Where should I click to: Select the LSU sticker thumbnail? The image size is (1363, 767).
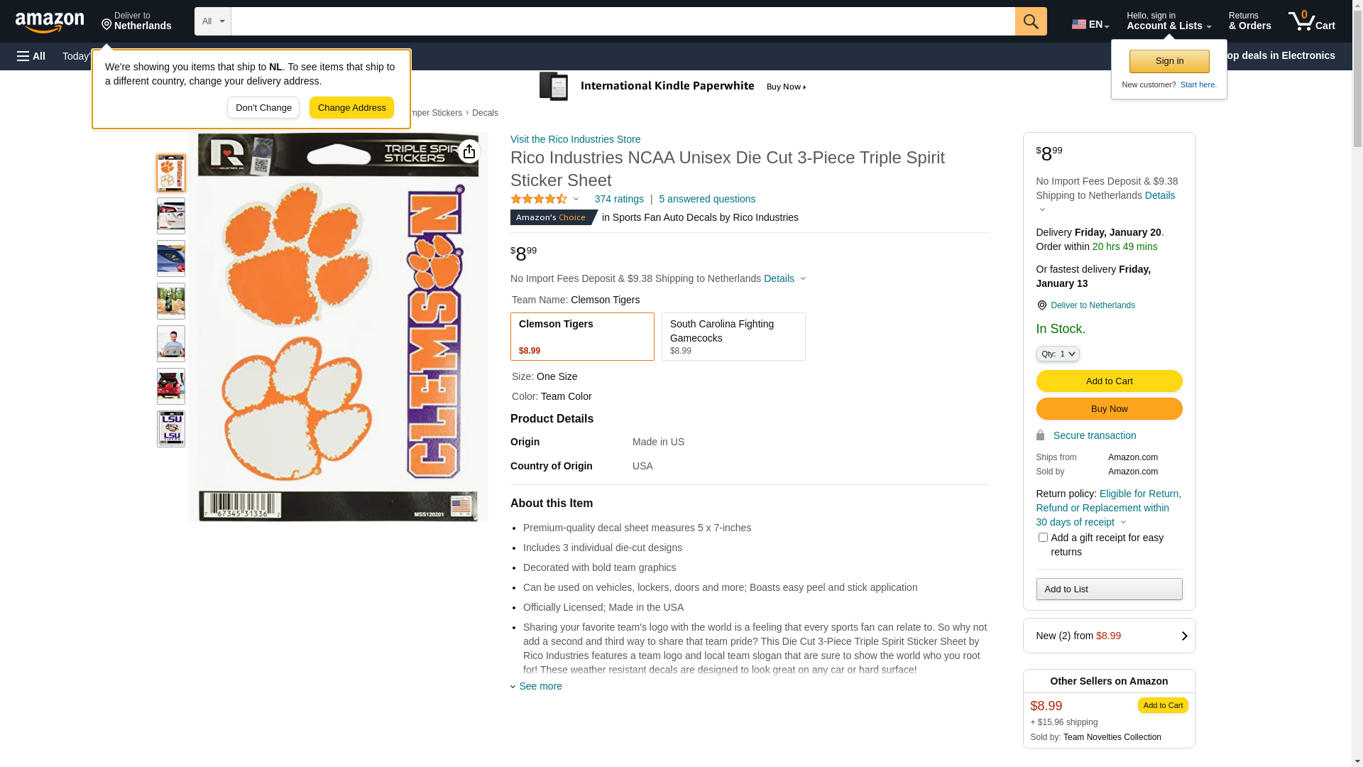click(x=171, y=429)
